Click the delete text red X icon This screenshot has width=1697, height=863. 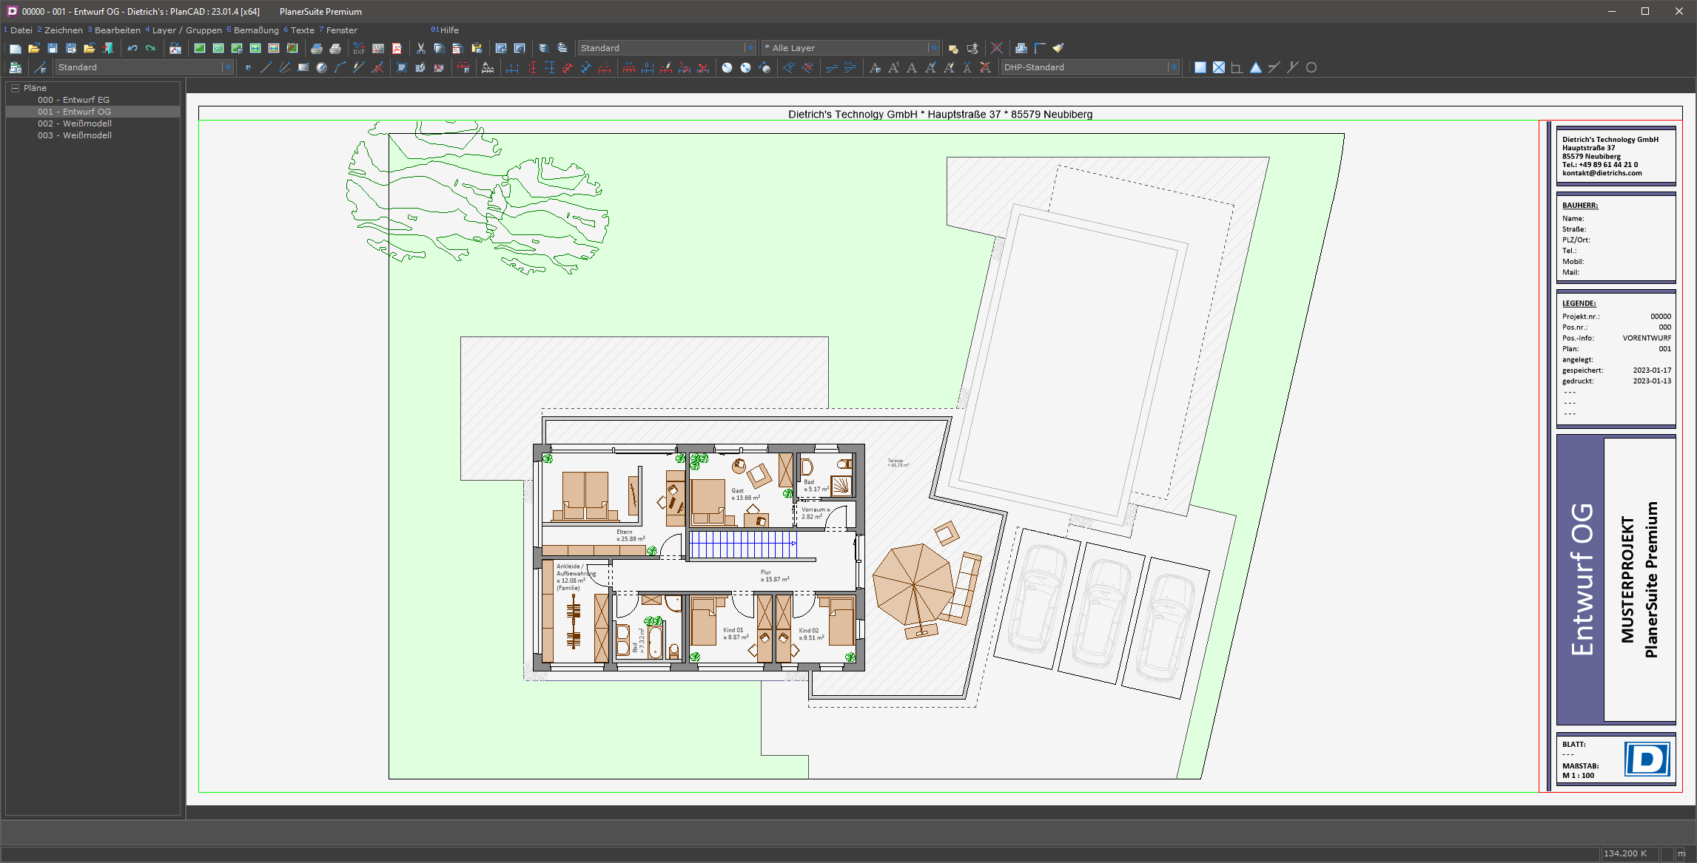[x=985, y=68]
